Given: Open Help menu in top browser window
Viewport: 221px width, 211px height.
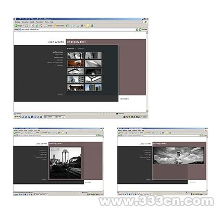Looking at the screenshot, I should coord(52,22).
